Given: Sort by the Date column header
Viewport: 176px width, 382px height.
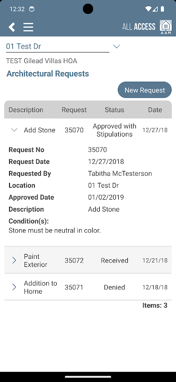Looking at the screenshot, I should [x=155, y=110].
